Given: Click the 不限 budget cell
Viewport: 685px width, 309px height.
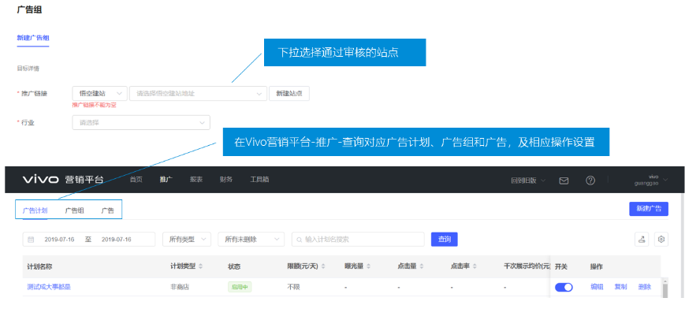Looking at the screenshot, I should click(293, 287).
